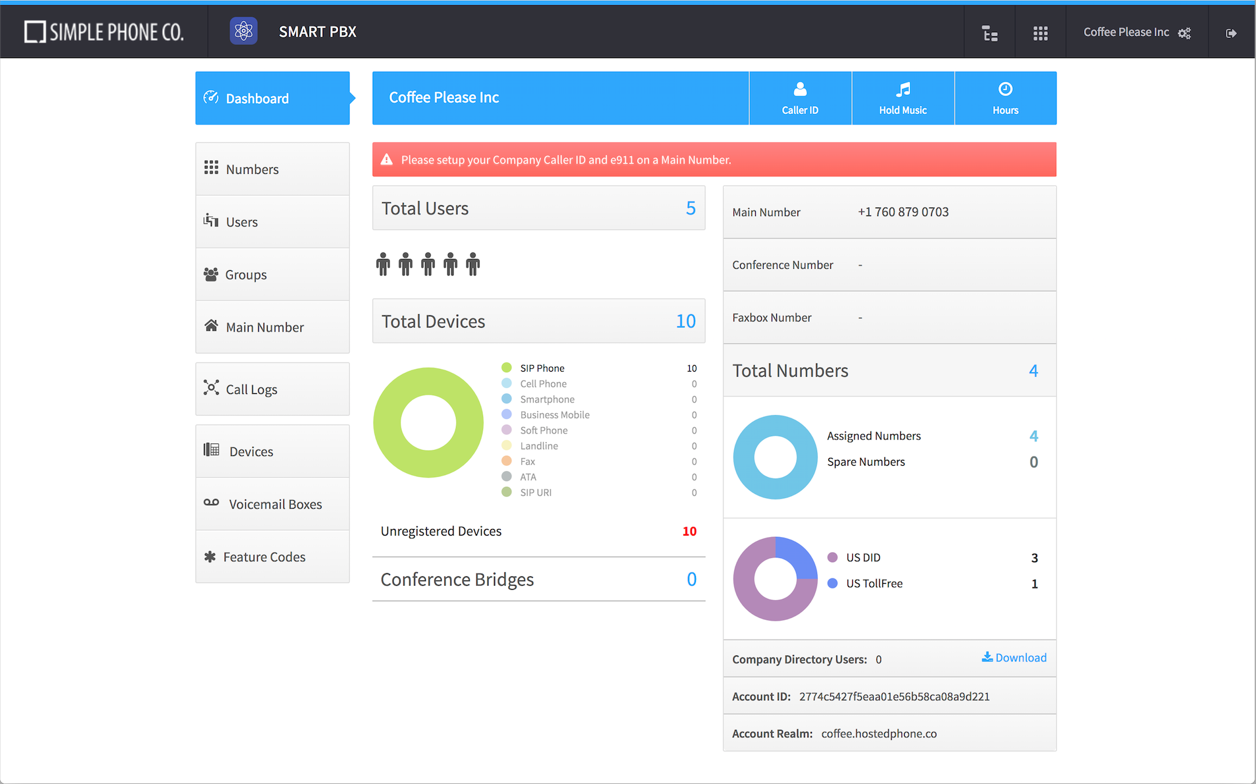Click the US DID purple legend dot
Viewport: 1256px width, 784px height.
tap(833, 557)
